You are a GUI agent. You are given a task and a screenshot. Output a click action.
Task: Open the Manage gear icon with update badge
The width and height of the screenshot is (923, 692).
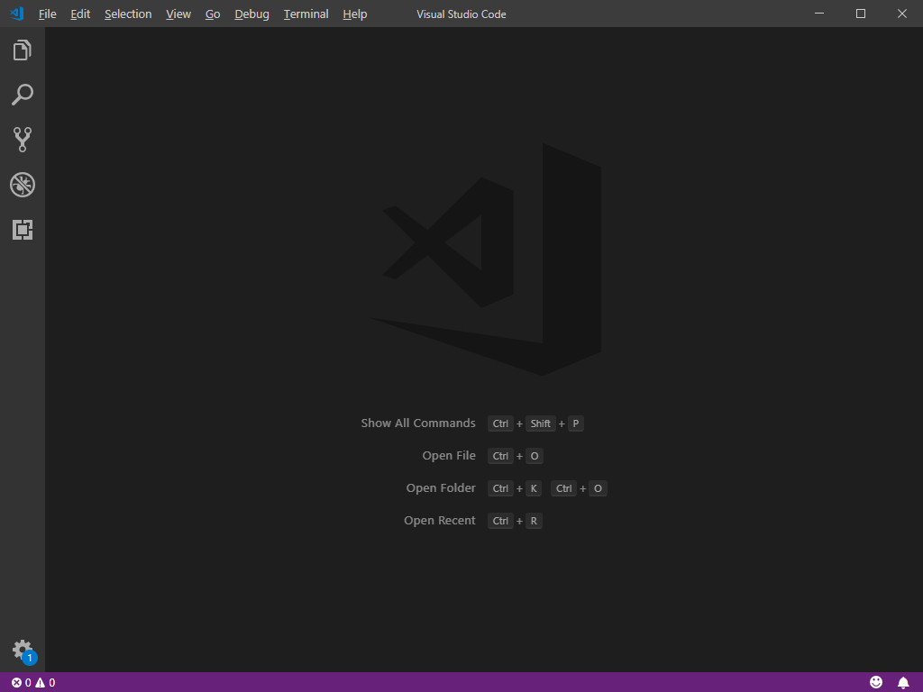pos(23,651)
